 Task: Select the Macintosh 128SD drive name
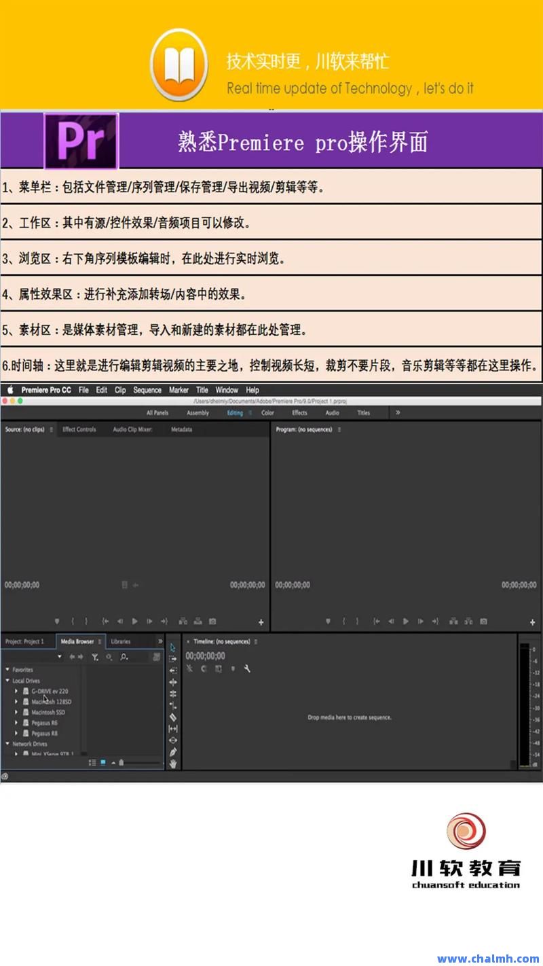point(52,702)
